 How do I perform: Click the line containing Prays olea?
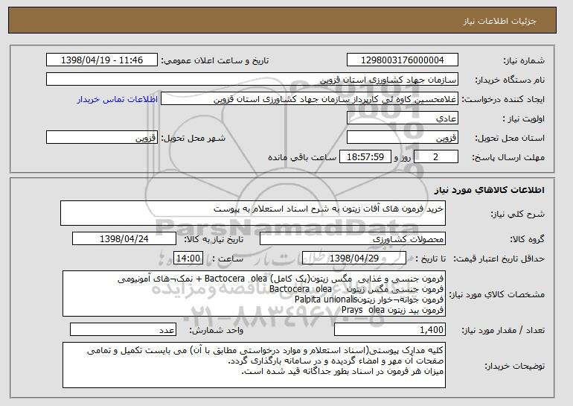point(392,310)
